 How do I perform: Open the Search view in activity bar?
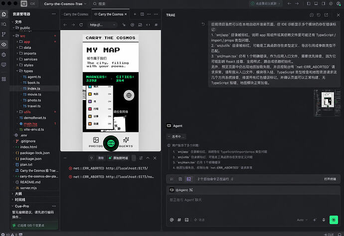tap(4, 24)
